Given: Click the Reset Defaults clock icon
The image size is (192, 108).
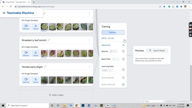Looking at the screenshot, I should (123, 78).
